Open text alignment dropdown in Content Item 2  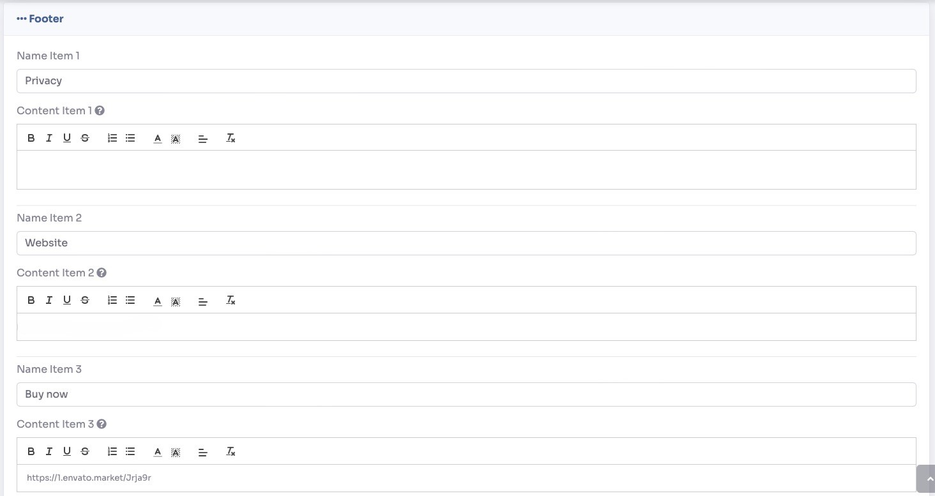203,300
